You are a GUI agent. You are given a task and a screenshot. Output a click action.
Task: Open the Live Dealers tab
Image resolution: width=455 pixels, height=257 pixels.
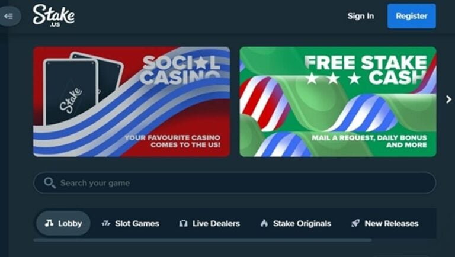[x=210, y=223]
